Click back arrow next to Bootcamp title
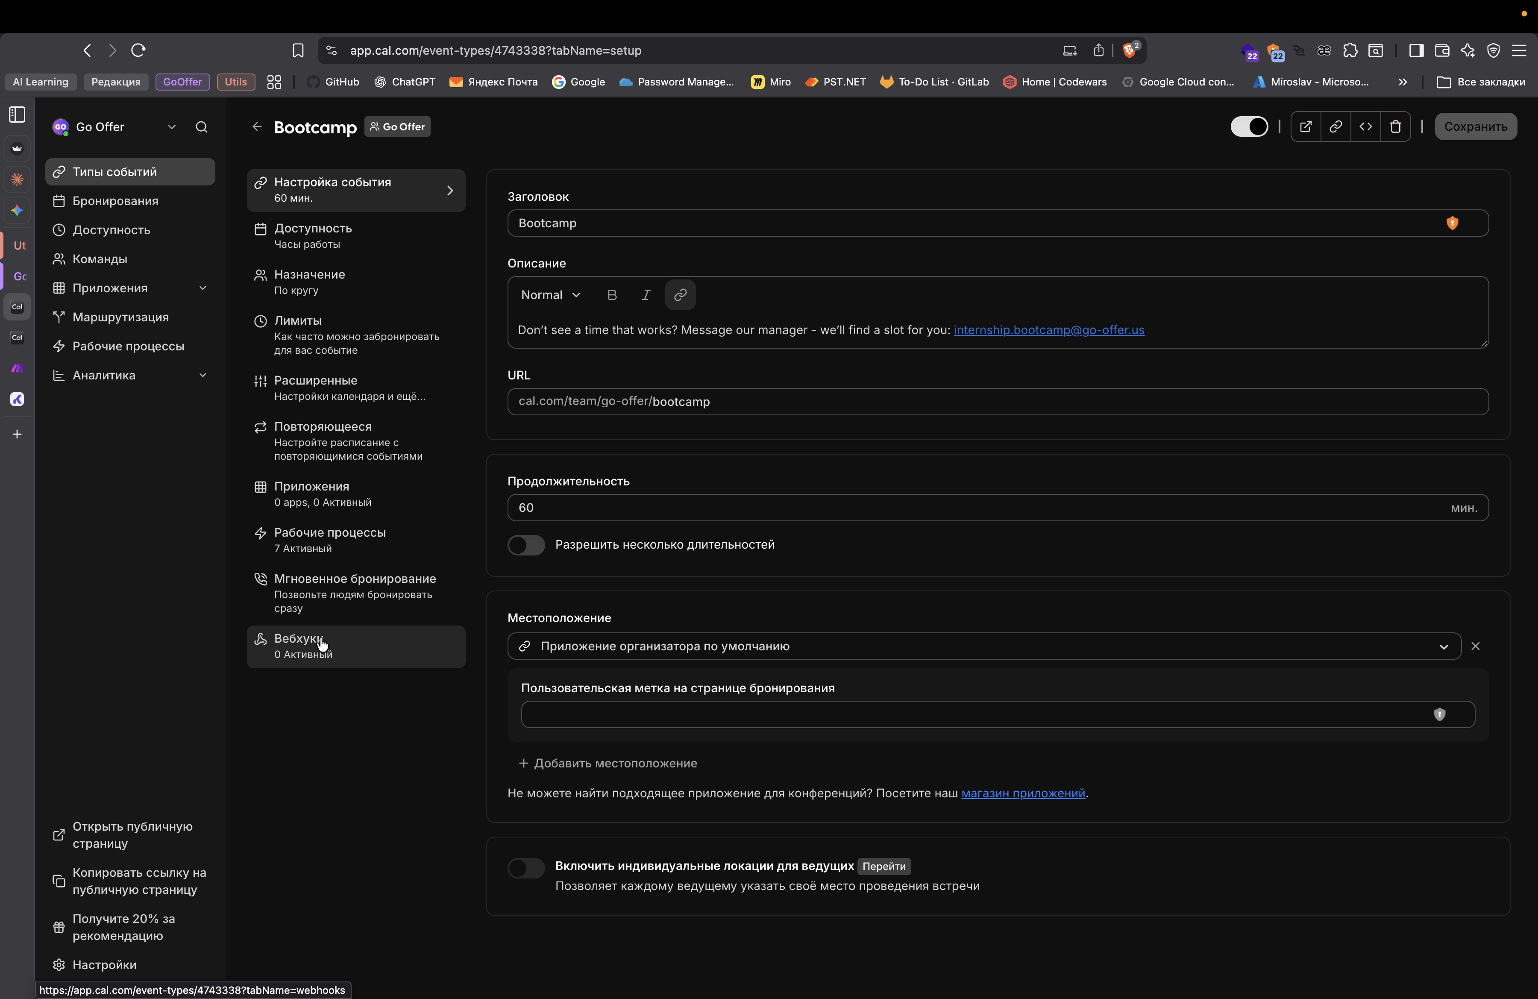 (257, 127)
